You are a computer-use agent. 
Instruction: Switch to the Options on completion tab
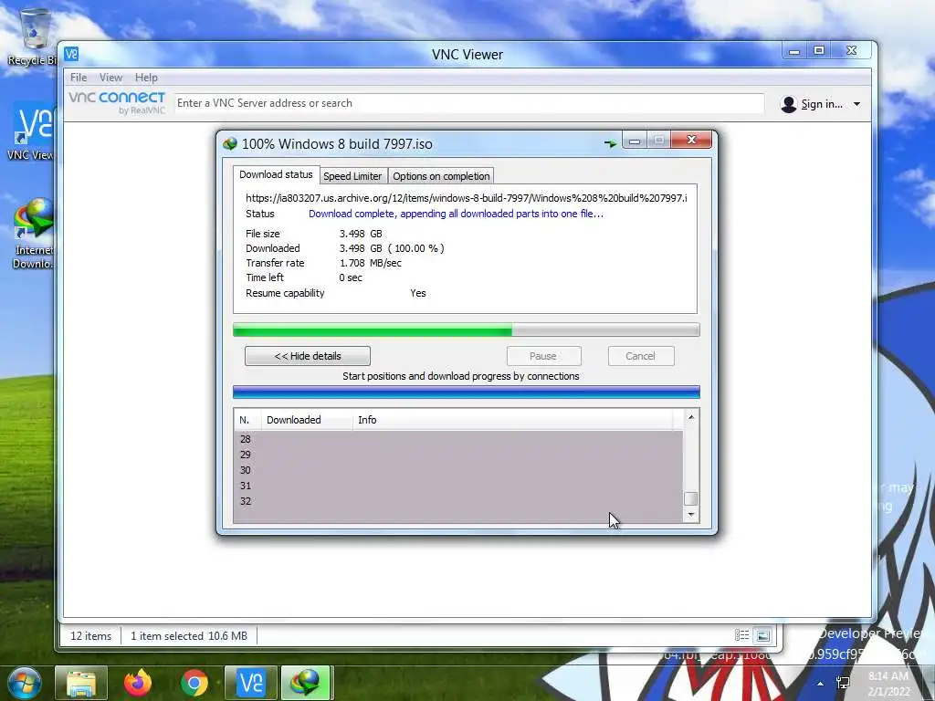(x=441, y=176)
